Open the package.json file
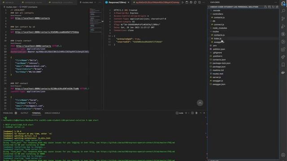Screen dimensions: 287x161 tap(219, 67)
